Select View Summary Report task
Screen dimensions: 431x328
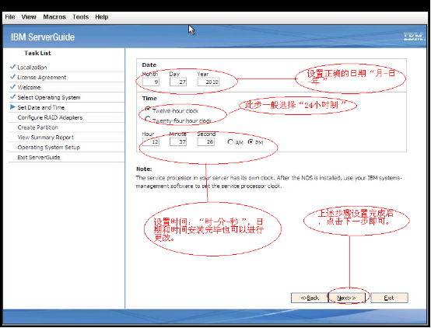point(46,138)
